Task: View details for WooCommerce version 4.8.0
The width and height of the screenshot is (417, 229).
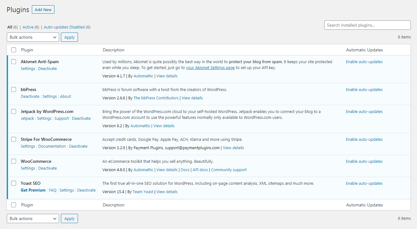Action: click(x=167, y=170)
